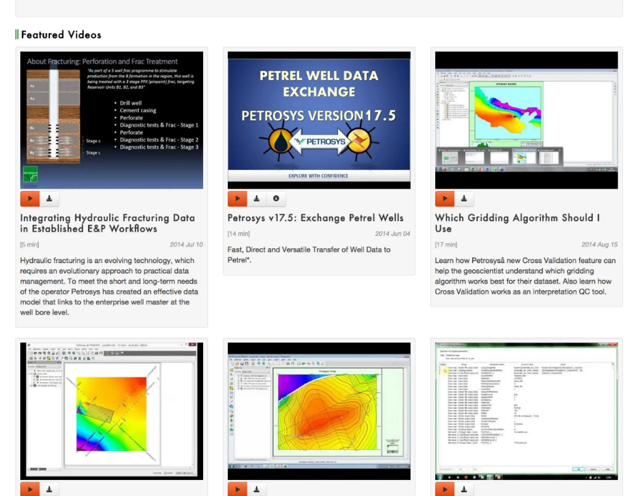Viewport: 639px width, 496px height.
Task: Play the Which Gridding Algorithm Should I Use video
Action: pyautogui.click(x=444, y=198)
